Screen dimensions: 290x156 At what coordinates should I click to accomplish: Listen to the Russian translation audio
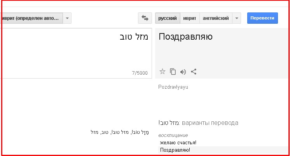pyautogui.click(x=183, y=72)
